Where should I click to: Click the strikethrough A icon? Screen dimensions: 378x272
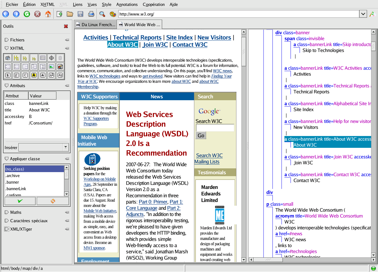(43, 75)
